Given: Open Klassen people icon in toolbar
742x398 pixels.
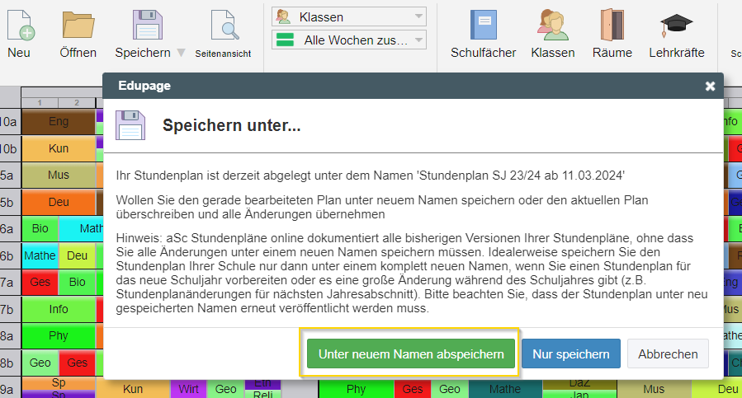Looking at the screenshot, I should (x=552, y=25).
